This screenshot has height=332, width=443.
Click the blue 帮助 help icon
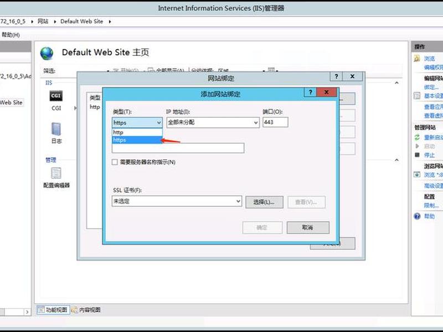[x=417, y=216]
